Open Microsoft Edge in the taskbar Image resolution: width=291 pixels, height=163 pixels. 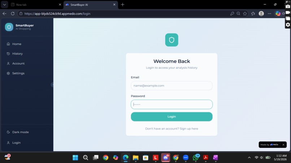pyautogui.click(x=126, y=158)
